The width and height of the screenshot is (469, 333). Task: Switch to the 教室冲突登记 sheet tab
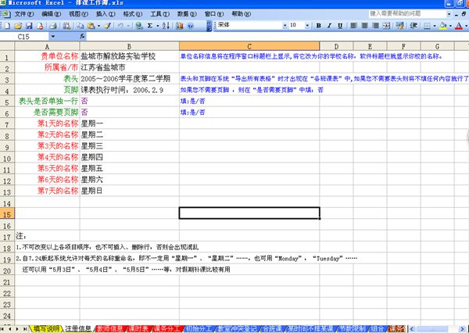pos(237,328)
